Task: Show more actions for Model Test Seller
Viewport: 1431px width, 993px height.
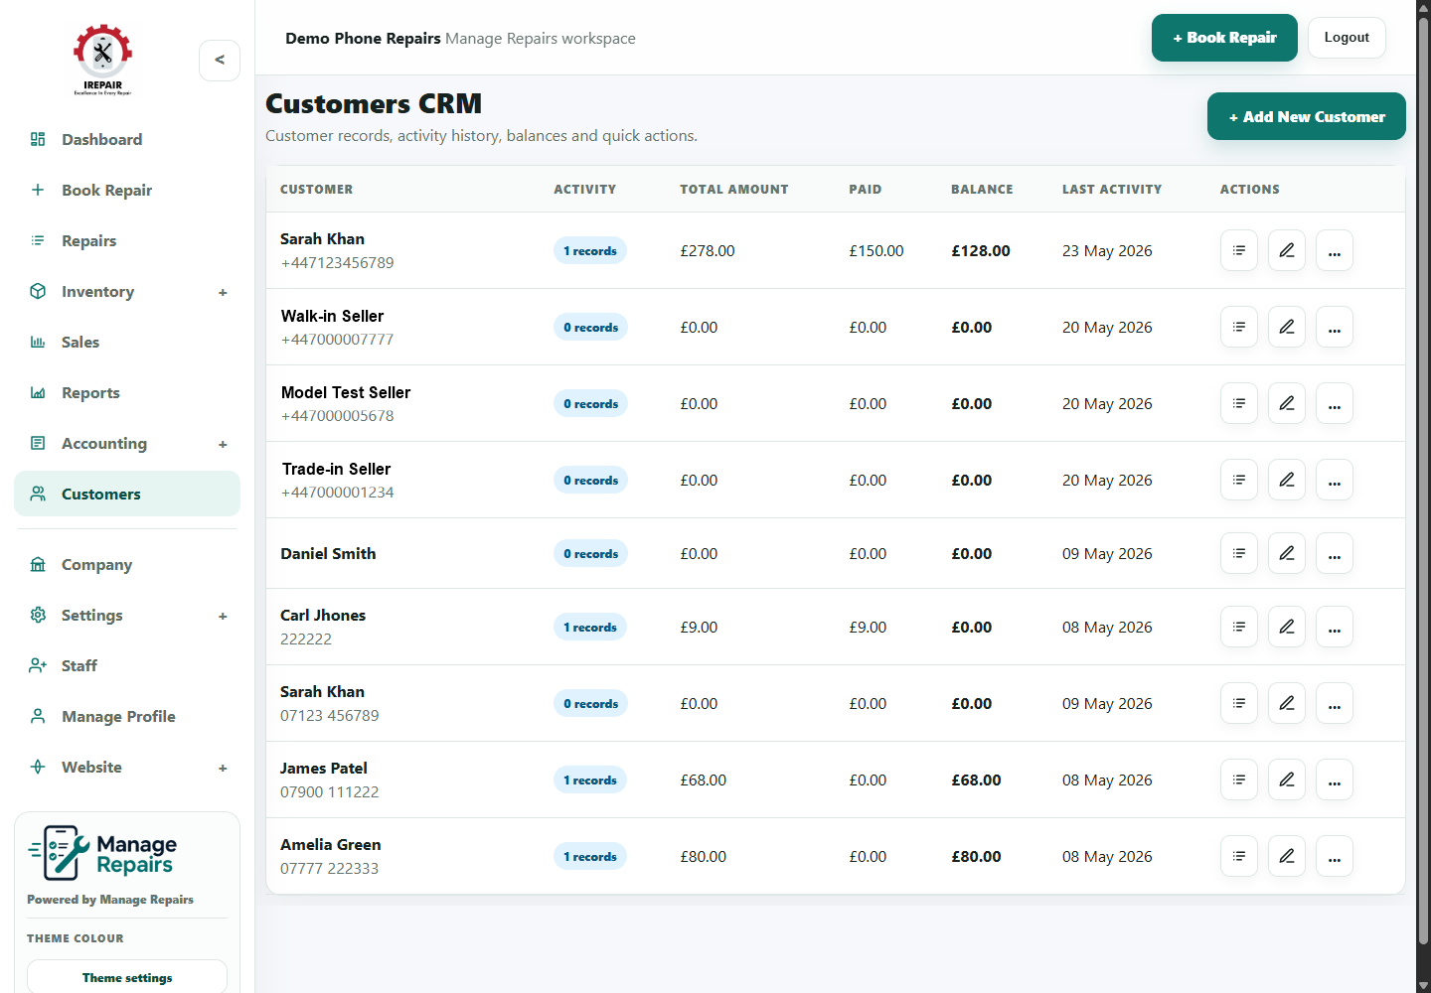Action: (x=1335, y=403)
